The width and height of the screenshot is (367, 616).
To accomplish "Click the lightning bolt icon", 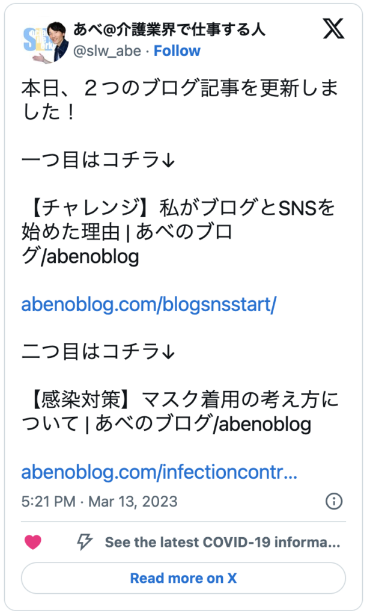I will pyautogui.click(x=85, y=542).
